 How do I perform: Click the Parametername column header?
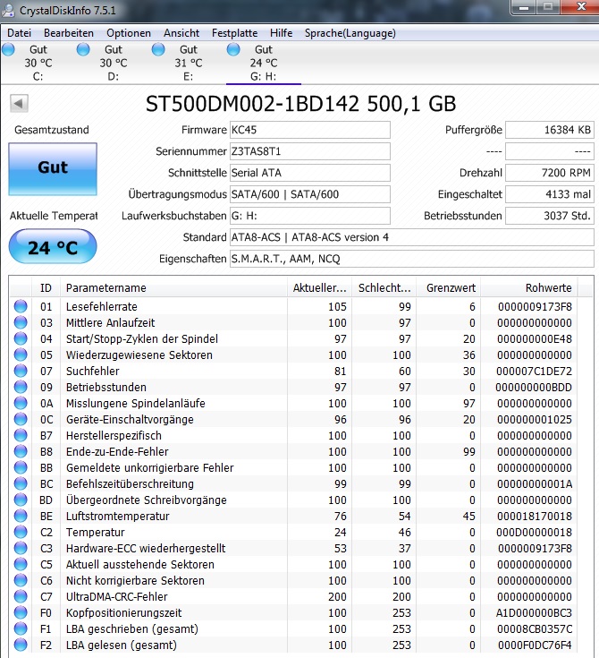tap(174, 288)
